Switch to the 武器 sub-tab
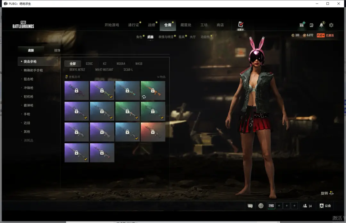 (150, 37)
